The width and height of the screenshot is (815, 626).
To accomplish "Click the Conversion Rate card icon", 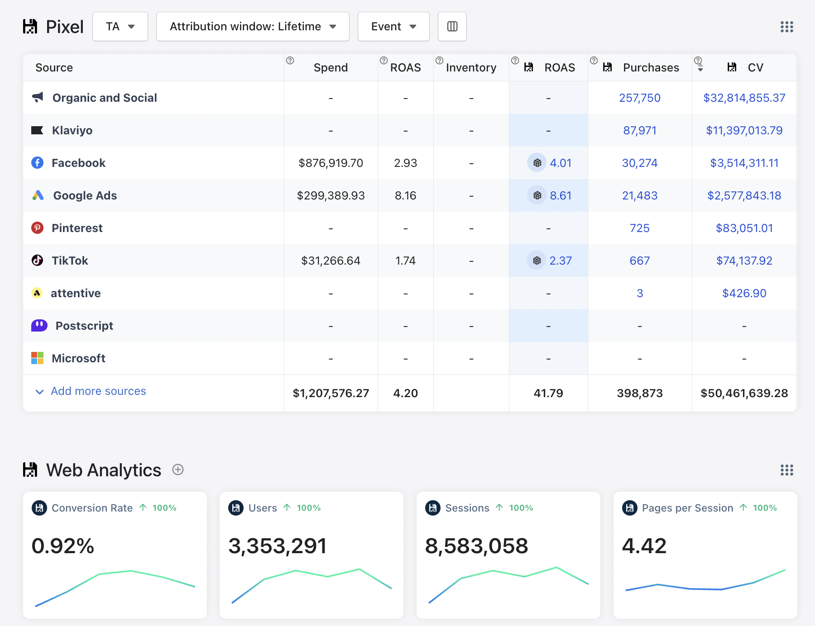I will coord(39,508).
